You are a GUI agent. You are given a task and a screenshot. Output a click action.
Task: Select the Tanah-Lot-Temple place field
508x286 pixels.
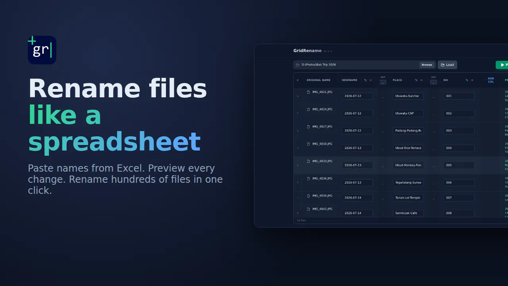pos(408,198)
